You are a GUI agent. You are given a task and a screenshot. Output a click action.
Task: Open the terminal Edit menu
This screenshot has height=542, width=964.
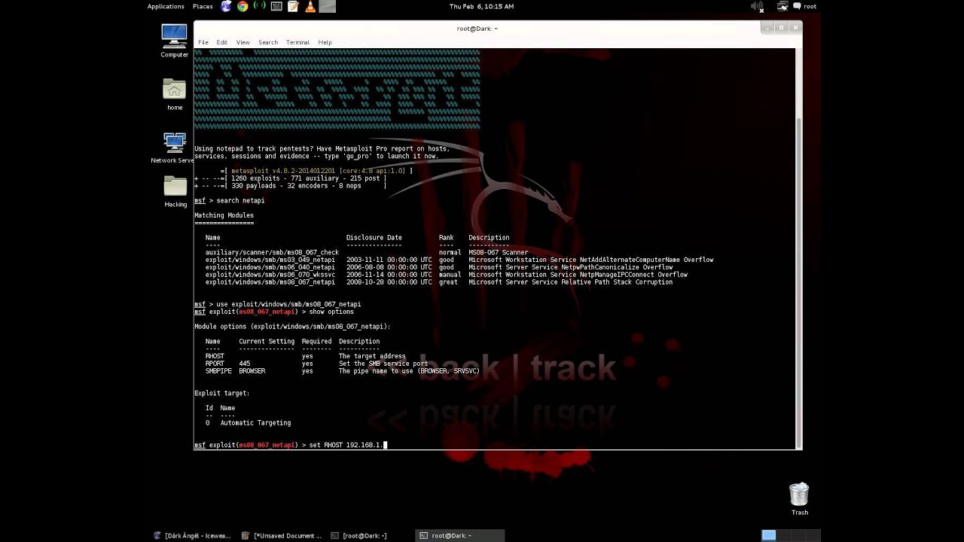(x=221, y=42)
